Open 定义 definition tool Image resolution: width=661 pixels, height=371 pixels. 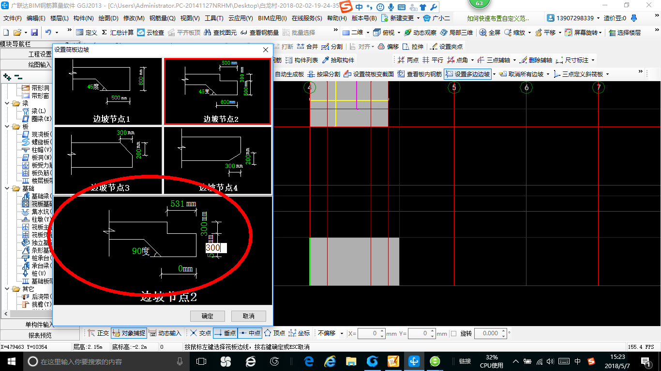pos(87,32)
